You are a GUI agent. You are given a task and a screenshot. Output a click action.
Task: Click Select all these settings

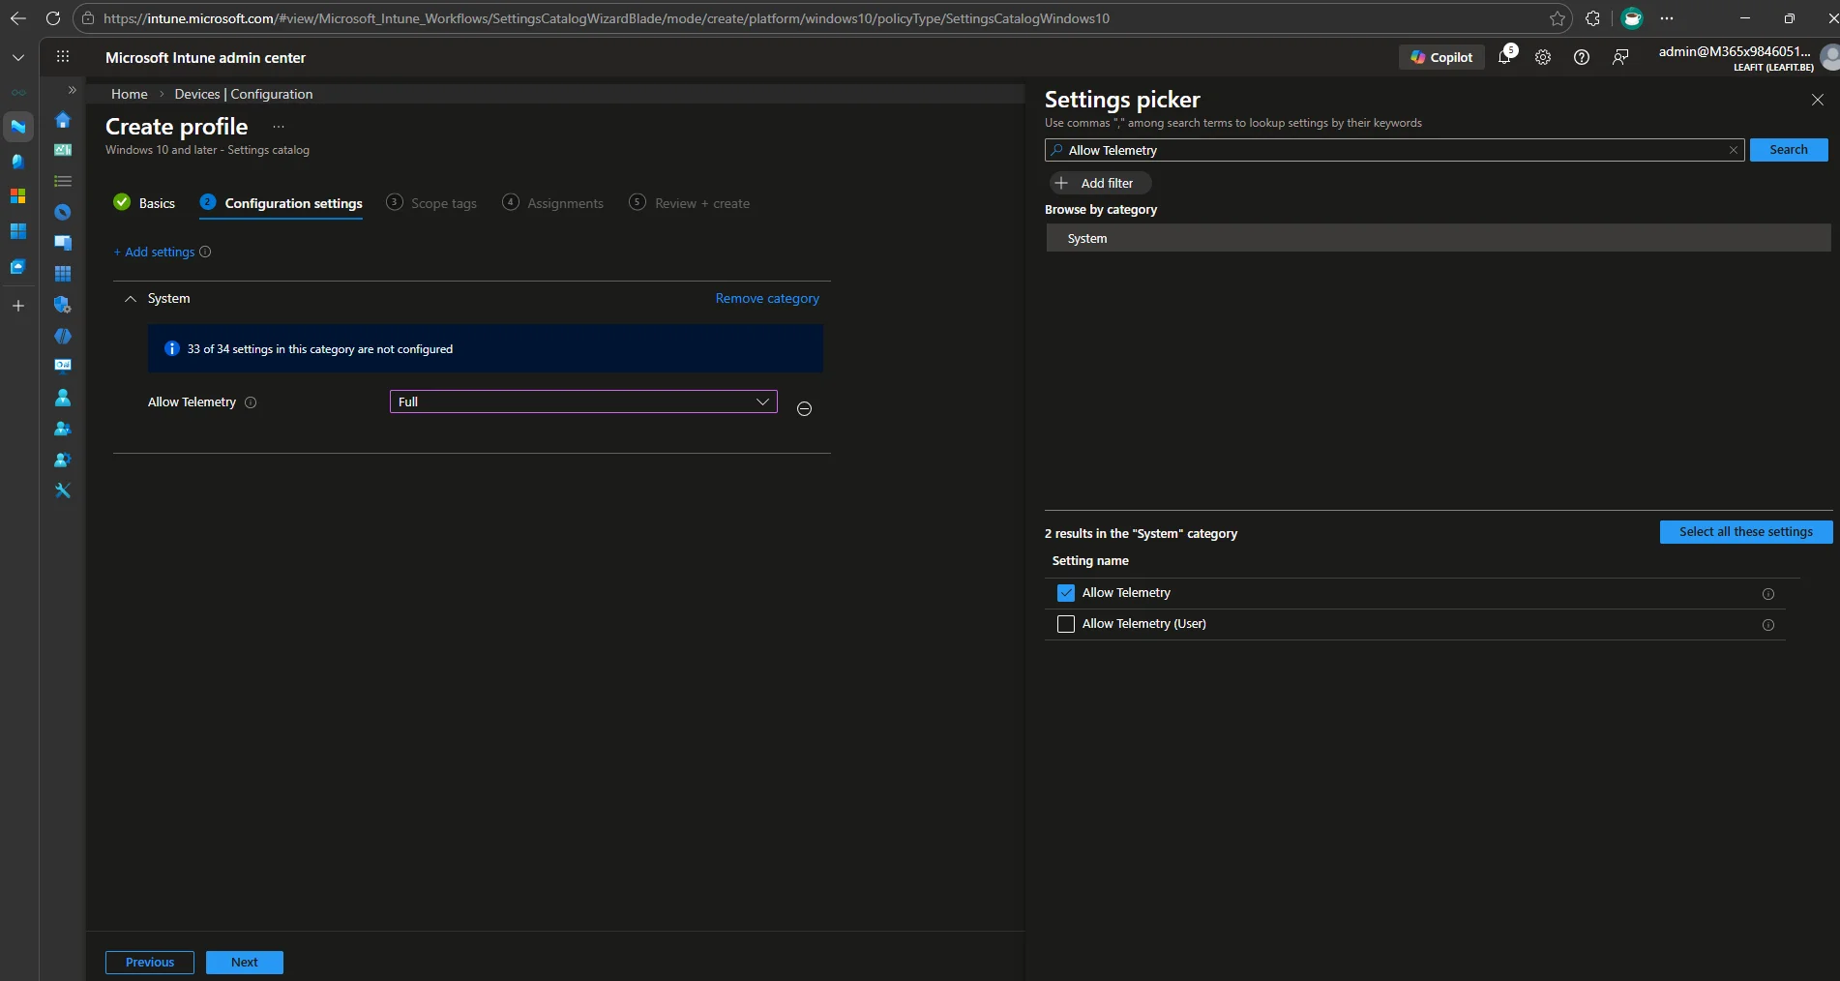1745,531
